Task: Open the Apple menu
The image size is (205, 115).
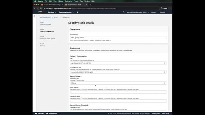Action: click(x=35, y=1)
